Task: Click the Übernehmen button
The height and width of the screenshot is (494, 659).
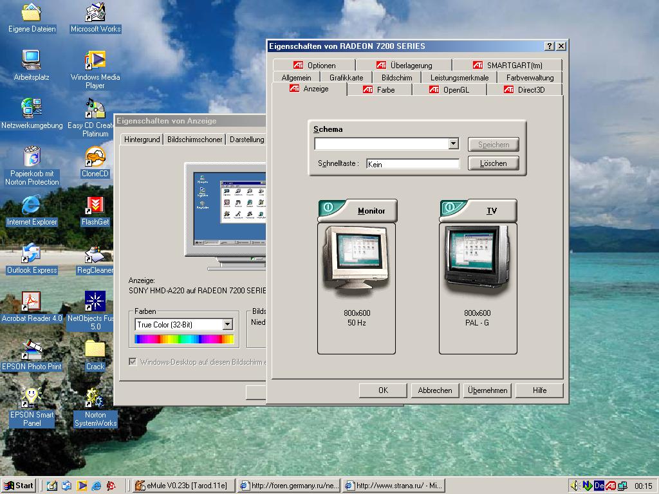Action: [x=488, y=390]
